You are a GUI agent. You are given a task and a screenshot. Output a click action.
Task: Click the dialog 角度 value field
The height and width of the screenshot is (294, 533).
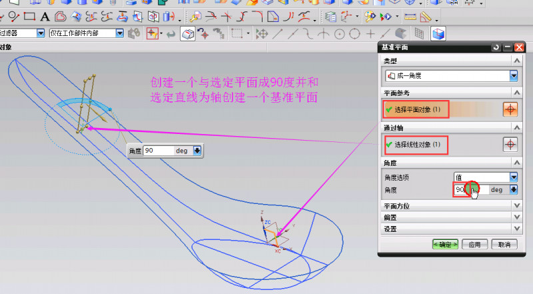[x=472, y=189]
